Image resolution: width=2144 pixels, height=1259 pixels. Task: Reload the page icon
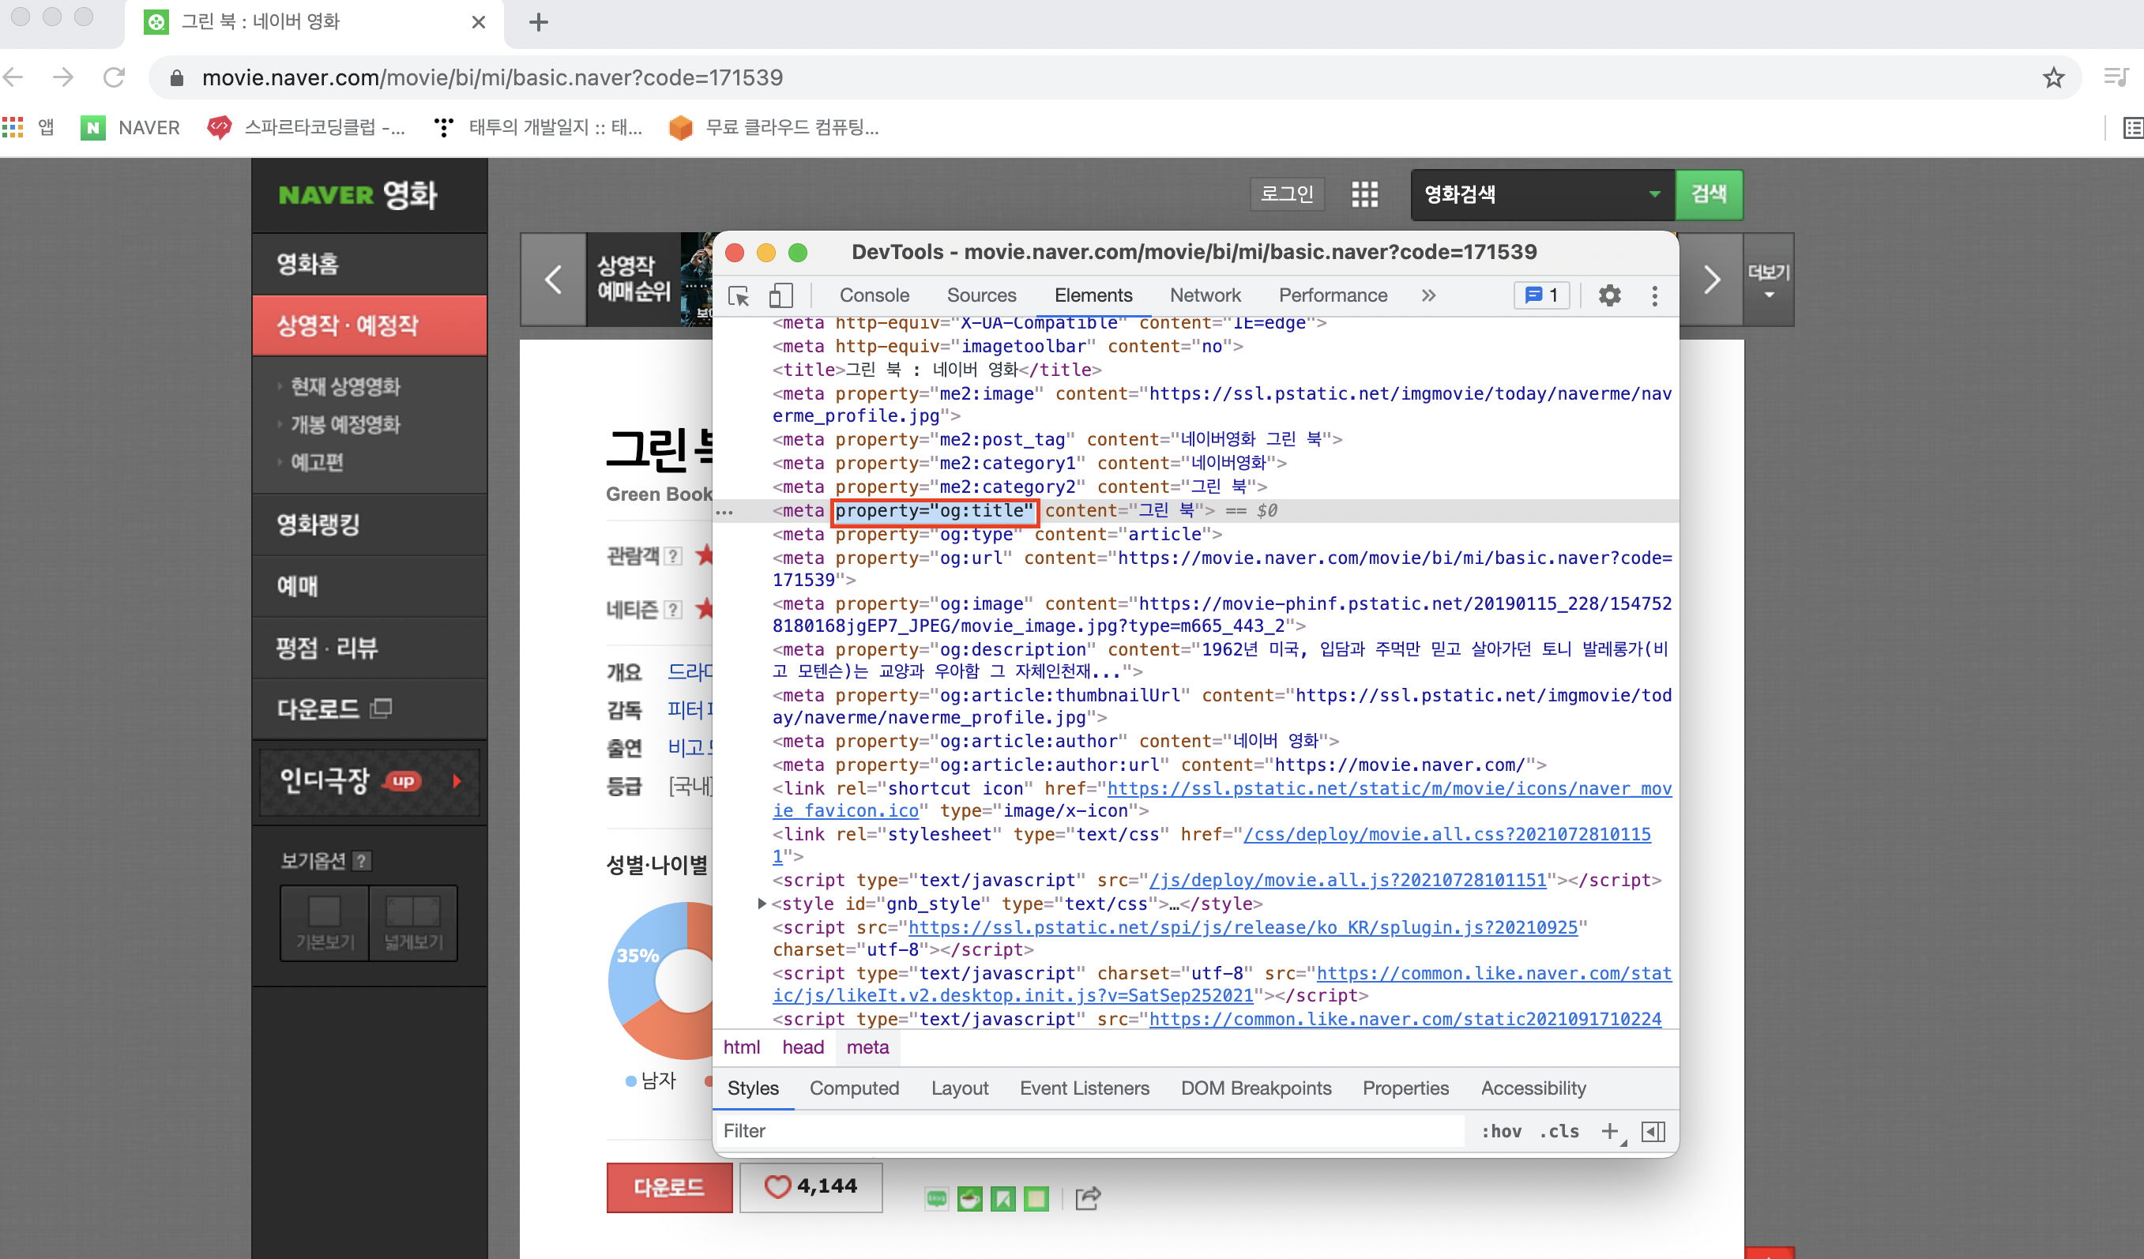pos(114,77)
